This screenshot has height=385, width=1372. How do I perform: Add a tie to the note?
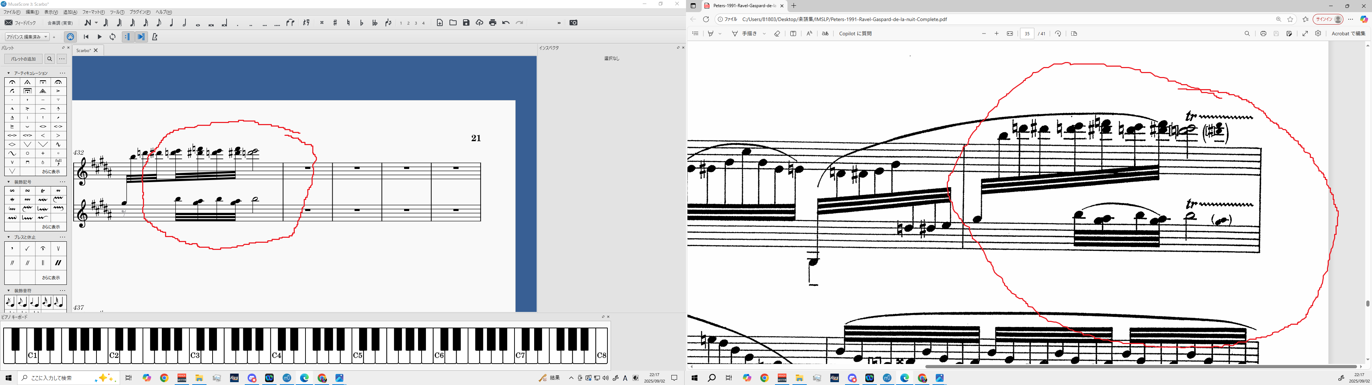[290, 23]
